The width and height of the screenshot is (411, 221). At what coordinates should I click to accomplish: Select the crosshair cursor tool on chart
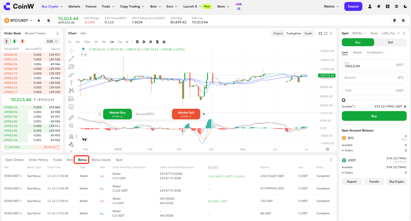tap(71, 50)
